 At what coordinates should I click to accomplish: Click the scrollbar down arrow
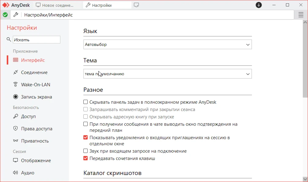tap(305, 179)
